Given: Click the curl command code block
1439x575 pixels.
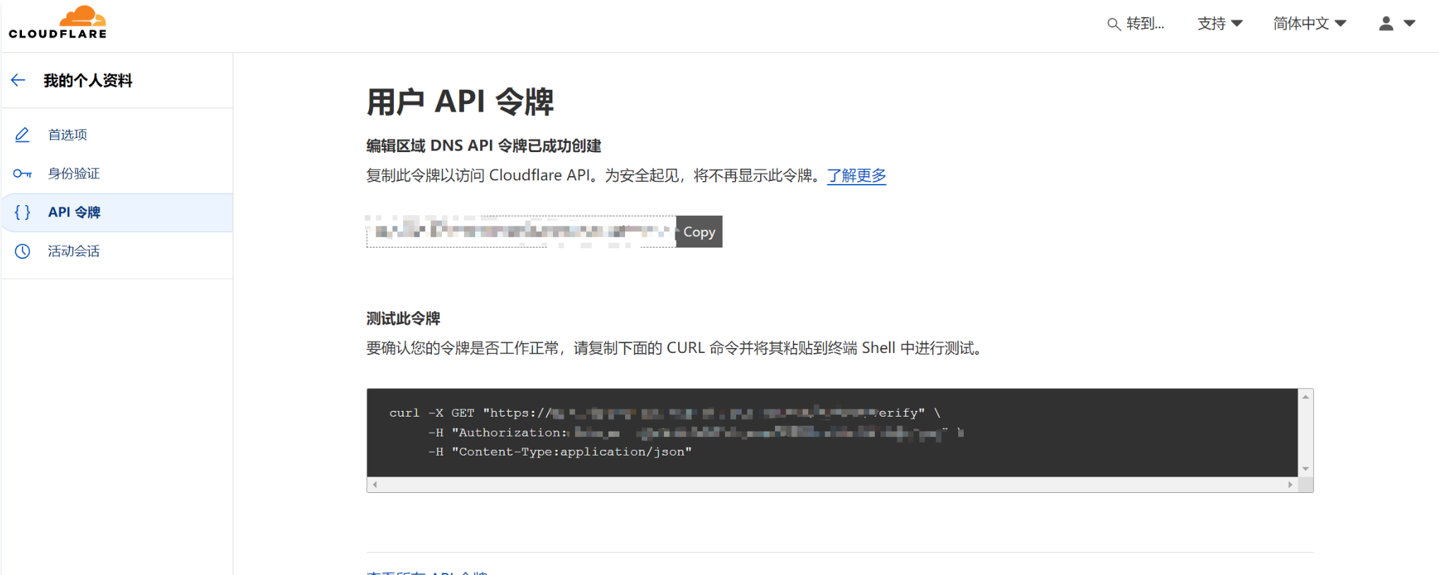Looking at the screenshot, I should pos(832,432).
